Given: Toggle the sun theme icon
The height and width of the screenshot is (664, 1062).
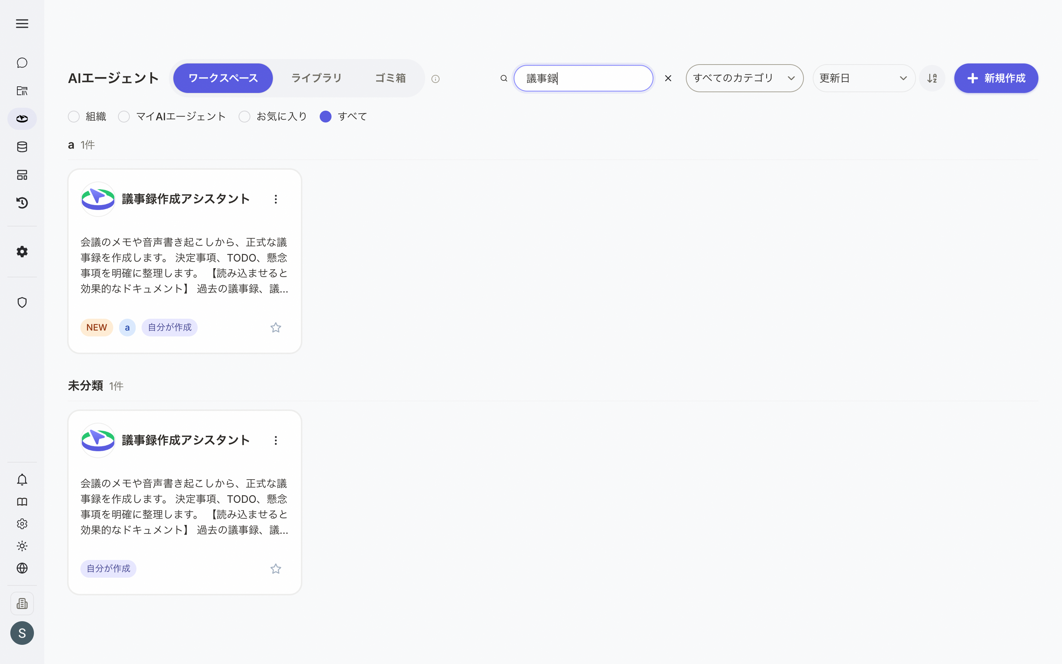Looking at the screenshot, I should (22, 546).
